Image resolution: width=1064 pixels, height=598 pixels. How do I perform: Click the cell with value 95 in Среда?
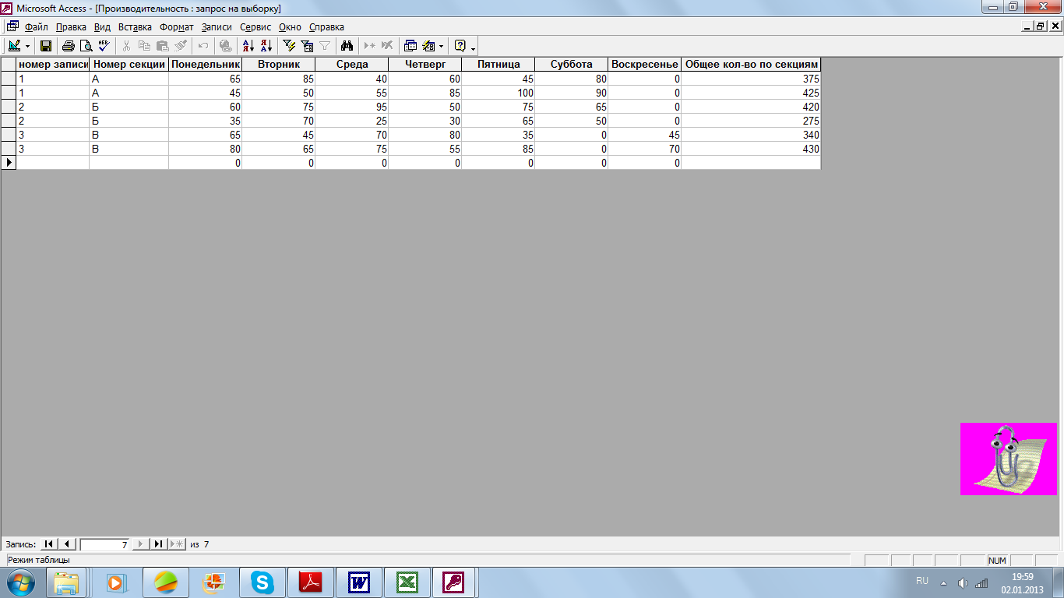(x=351, y=107)
